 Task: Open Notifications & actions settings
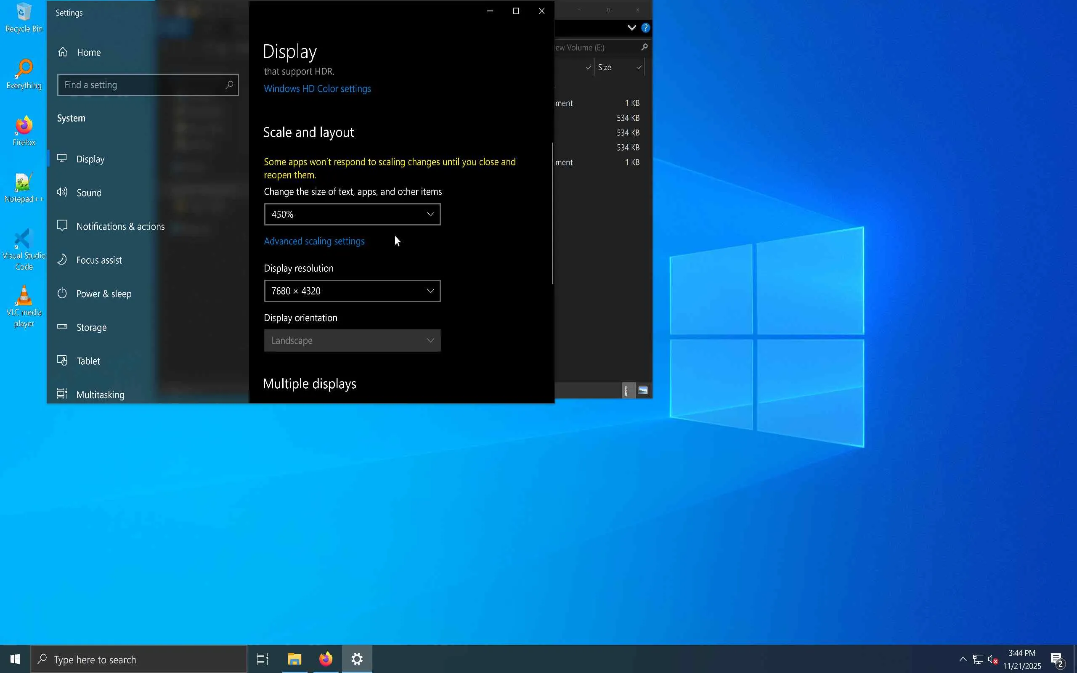(120, 227)
